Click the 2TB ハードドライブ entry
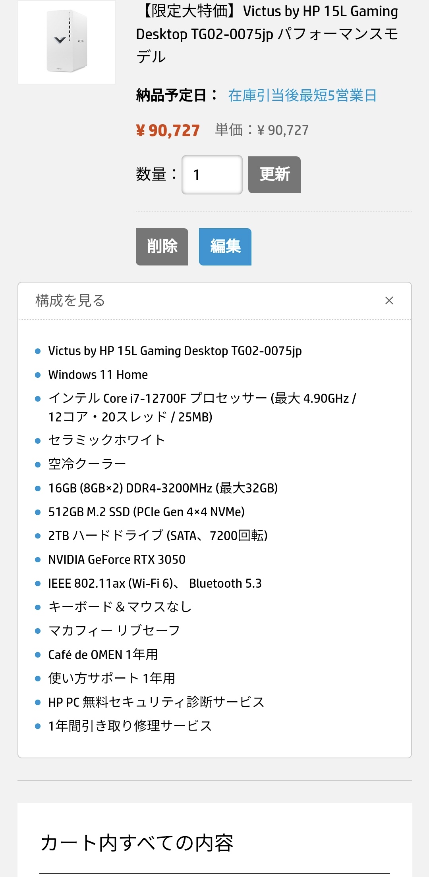Screen dimensions: 429x877 pyautogui.click(x=158, y=536)
